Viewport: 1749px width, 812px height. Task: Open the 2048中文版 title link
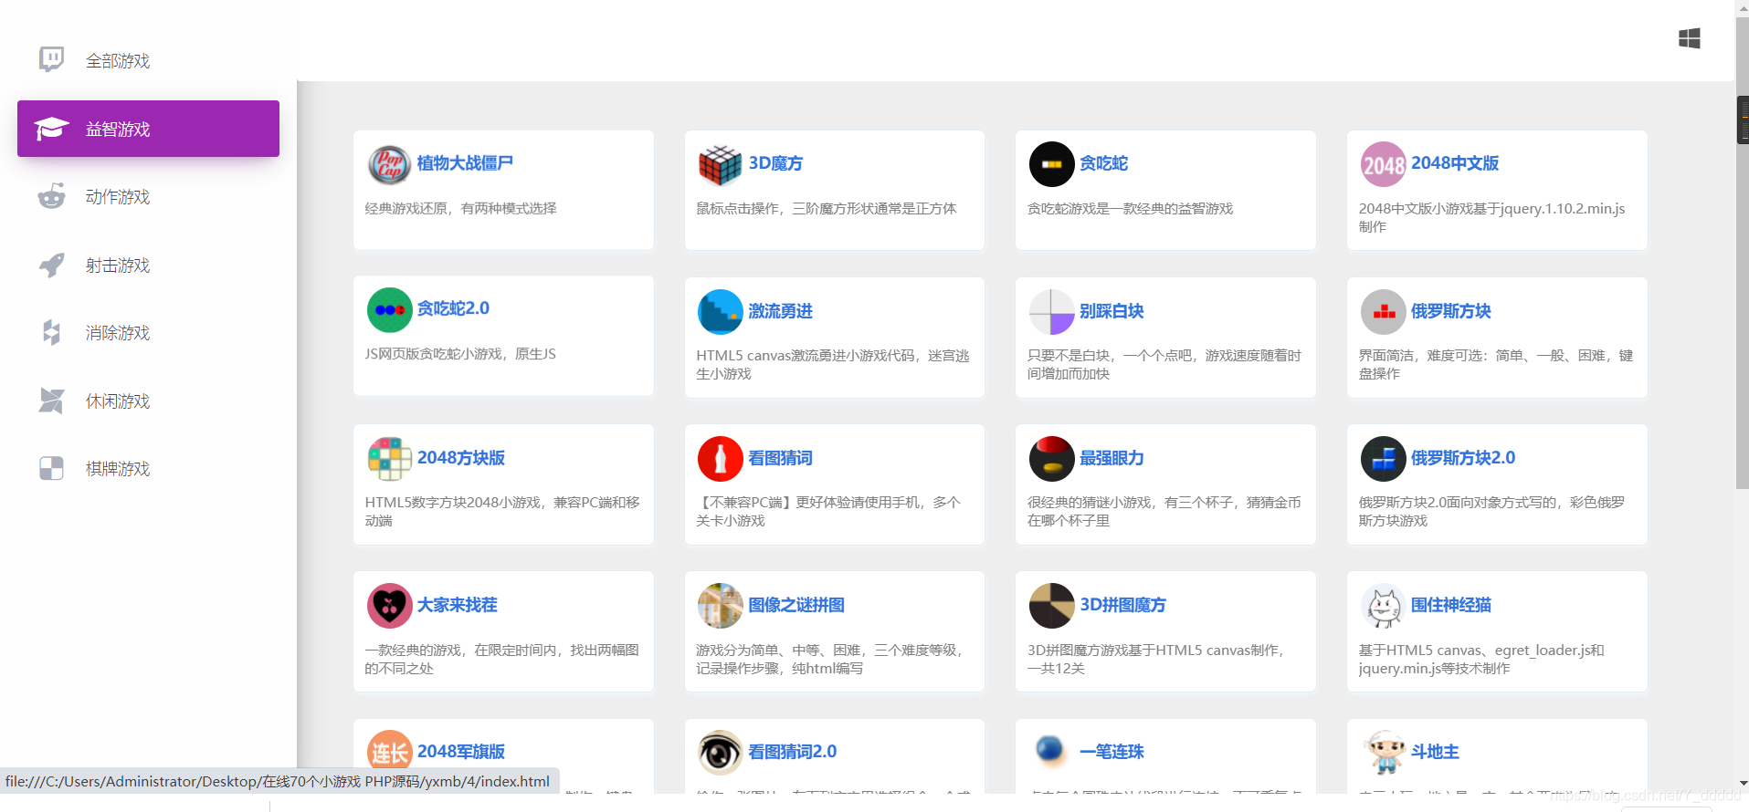click(1455, 163)
